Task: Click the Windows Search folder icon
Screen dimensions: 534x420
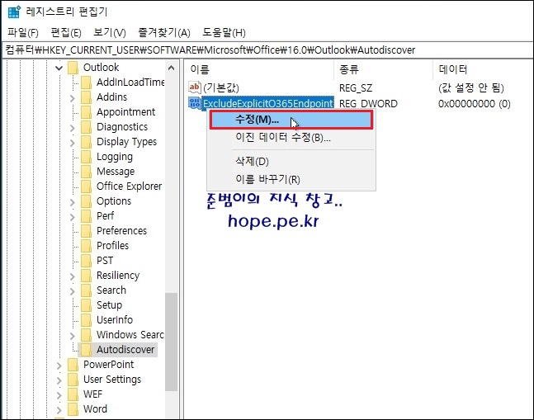Action: point(86,334)
